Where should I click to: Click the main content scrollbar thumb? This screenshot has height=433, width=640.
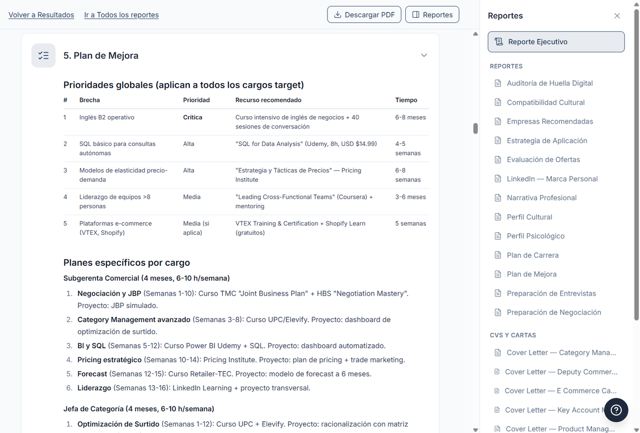[x=475, y=128]
